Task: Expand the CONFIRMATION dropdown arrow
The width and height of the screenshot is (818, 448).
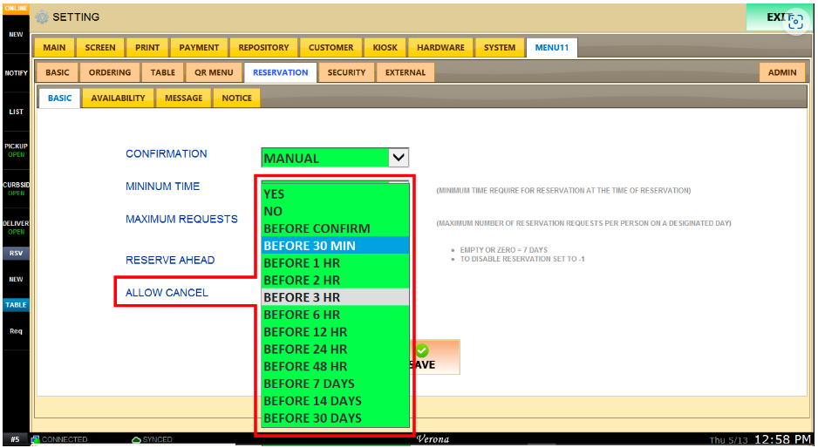Action: [399, 158]
